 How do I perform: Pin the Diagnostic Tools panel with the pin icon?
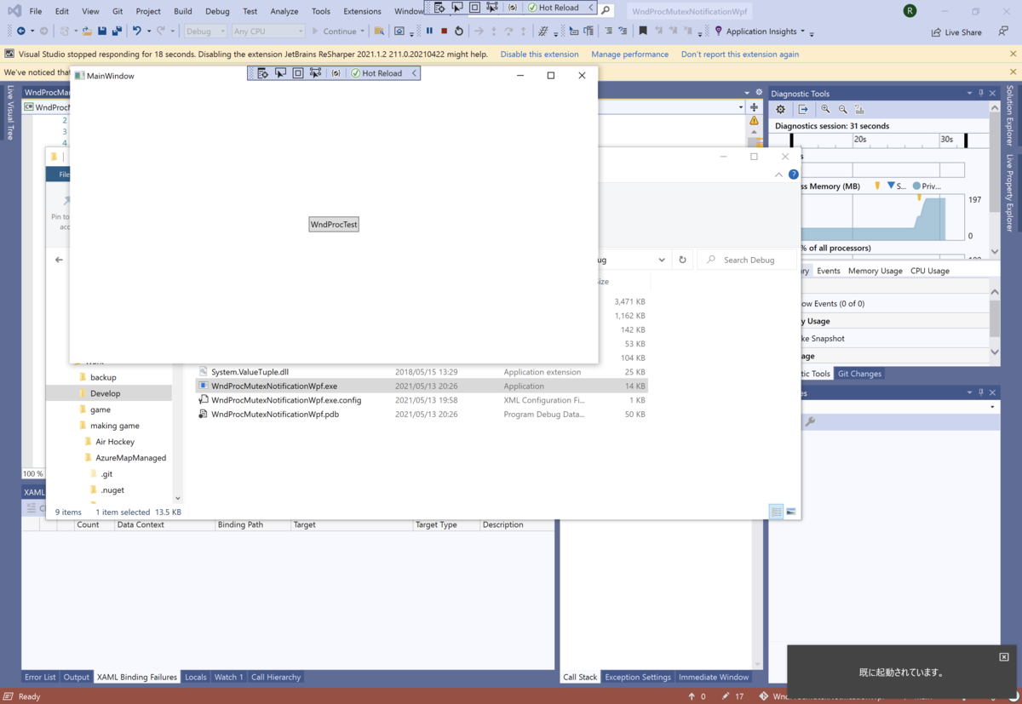click(981, 93)
